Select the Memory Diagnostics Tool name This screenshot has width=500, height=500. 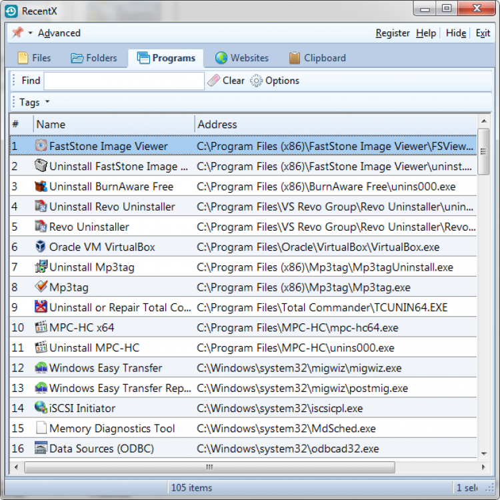pos(112,429)
